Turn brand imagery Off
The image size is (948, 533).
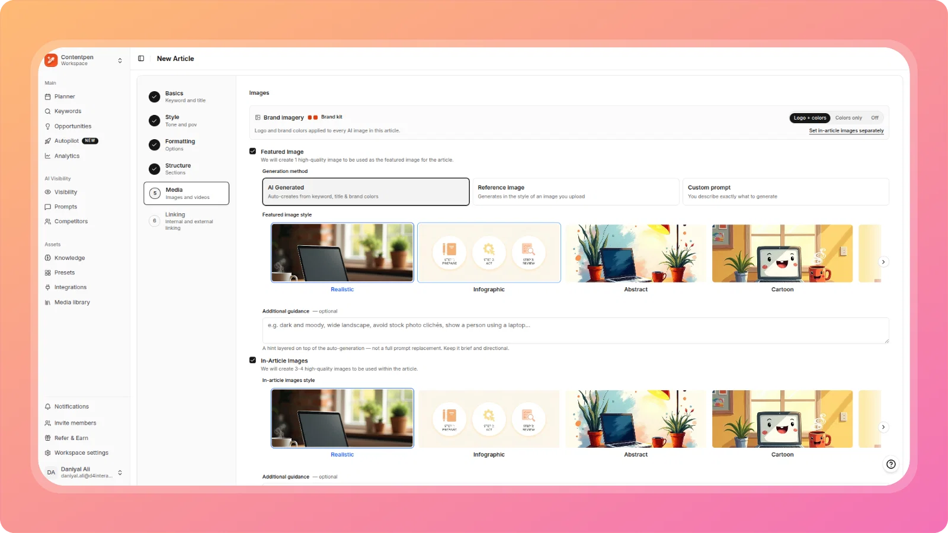[875, 118]
